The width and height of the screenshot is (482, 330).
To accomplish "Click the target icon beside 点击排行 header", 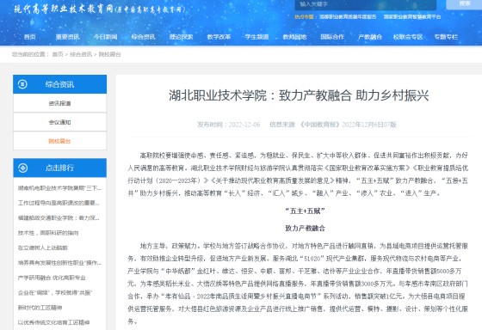I will tap(22, 168).
